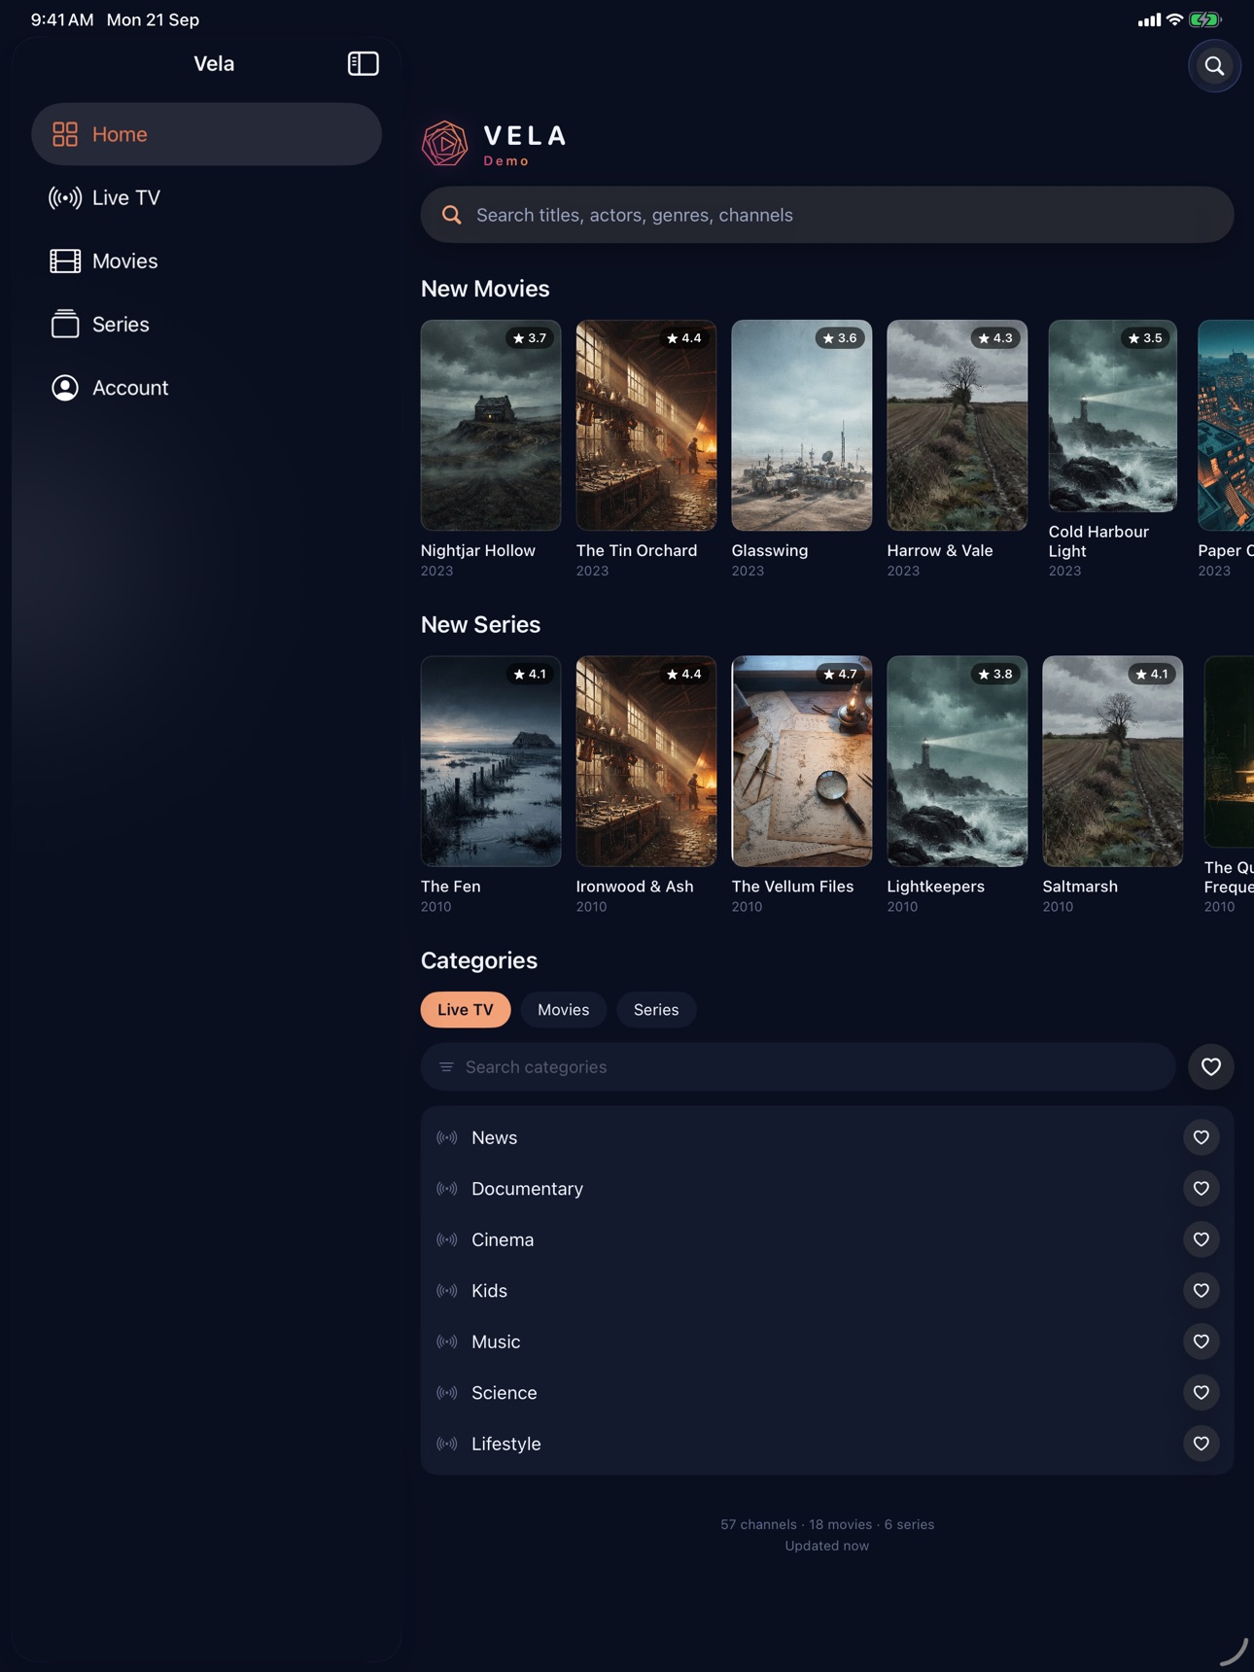Click the broadcast icon beside Cinema
Viewport: 1254px width, 1672px height.
coord(447,1239)
